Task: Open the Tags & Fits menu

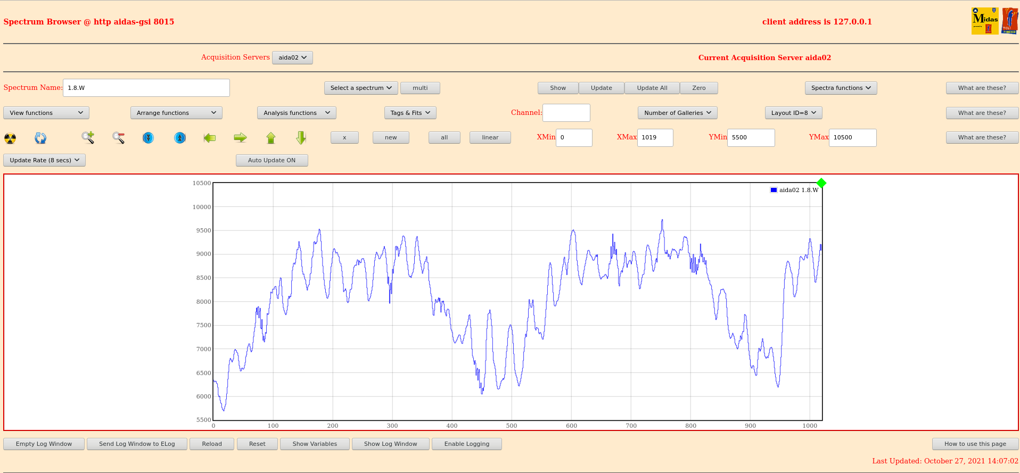Action: click(x=410, y=113)
